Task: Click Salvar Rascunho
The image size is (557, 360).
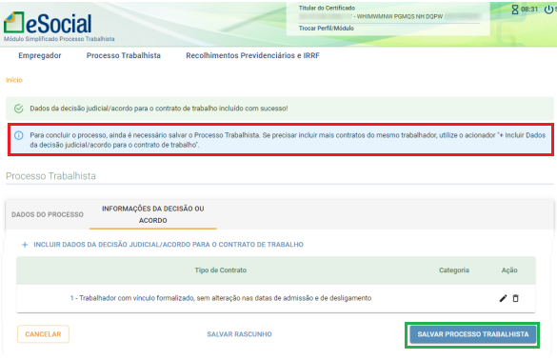Action: 239,334
